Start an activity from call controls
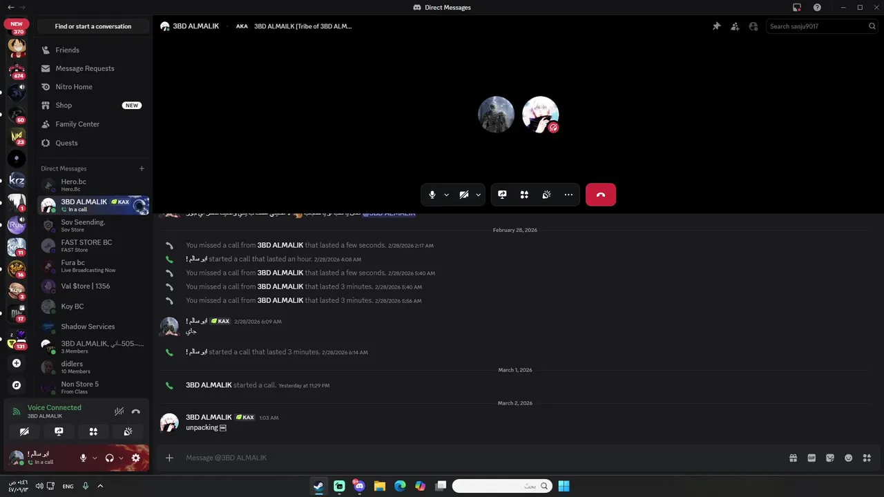This screenshot has height=497, width=884. pos(524,195)
